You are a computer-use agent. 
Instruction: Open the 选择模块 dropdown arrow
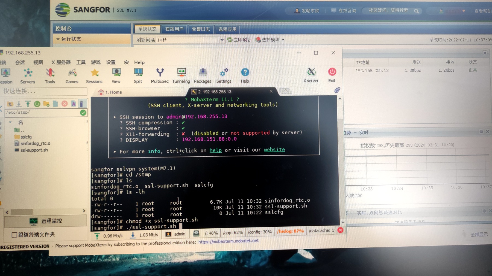tap(283, 40)
